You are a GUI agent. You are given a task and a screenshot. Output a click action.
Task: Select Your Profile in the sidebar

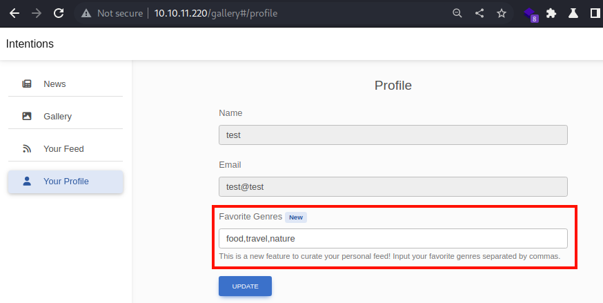(x=66, y=182)
